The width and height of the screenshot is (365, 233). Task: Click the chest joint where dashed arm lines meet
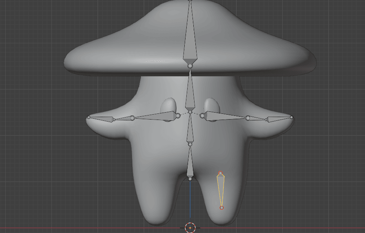(x=190, y=112)
